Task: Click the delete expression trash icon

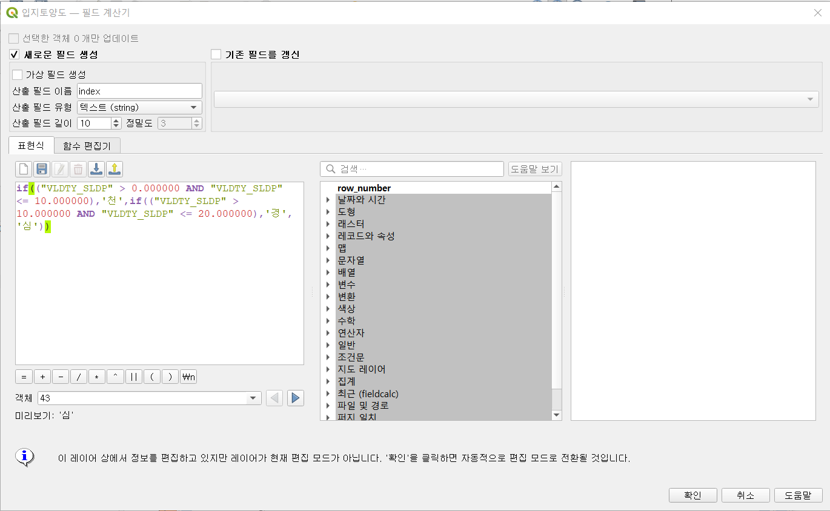Action: (78, 169)
